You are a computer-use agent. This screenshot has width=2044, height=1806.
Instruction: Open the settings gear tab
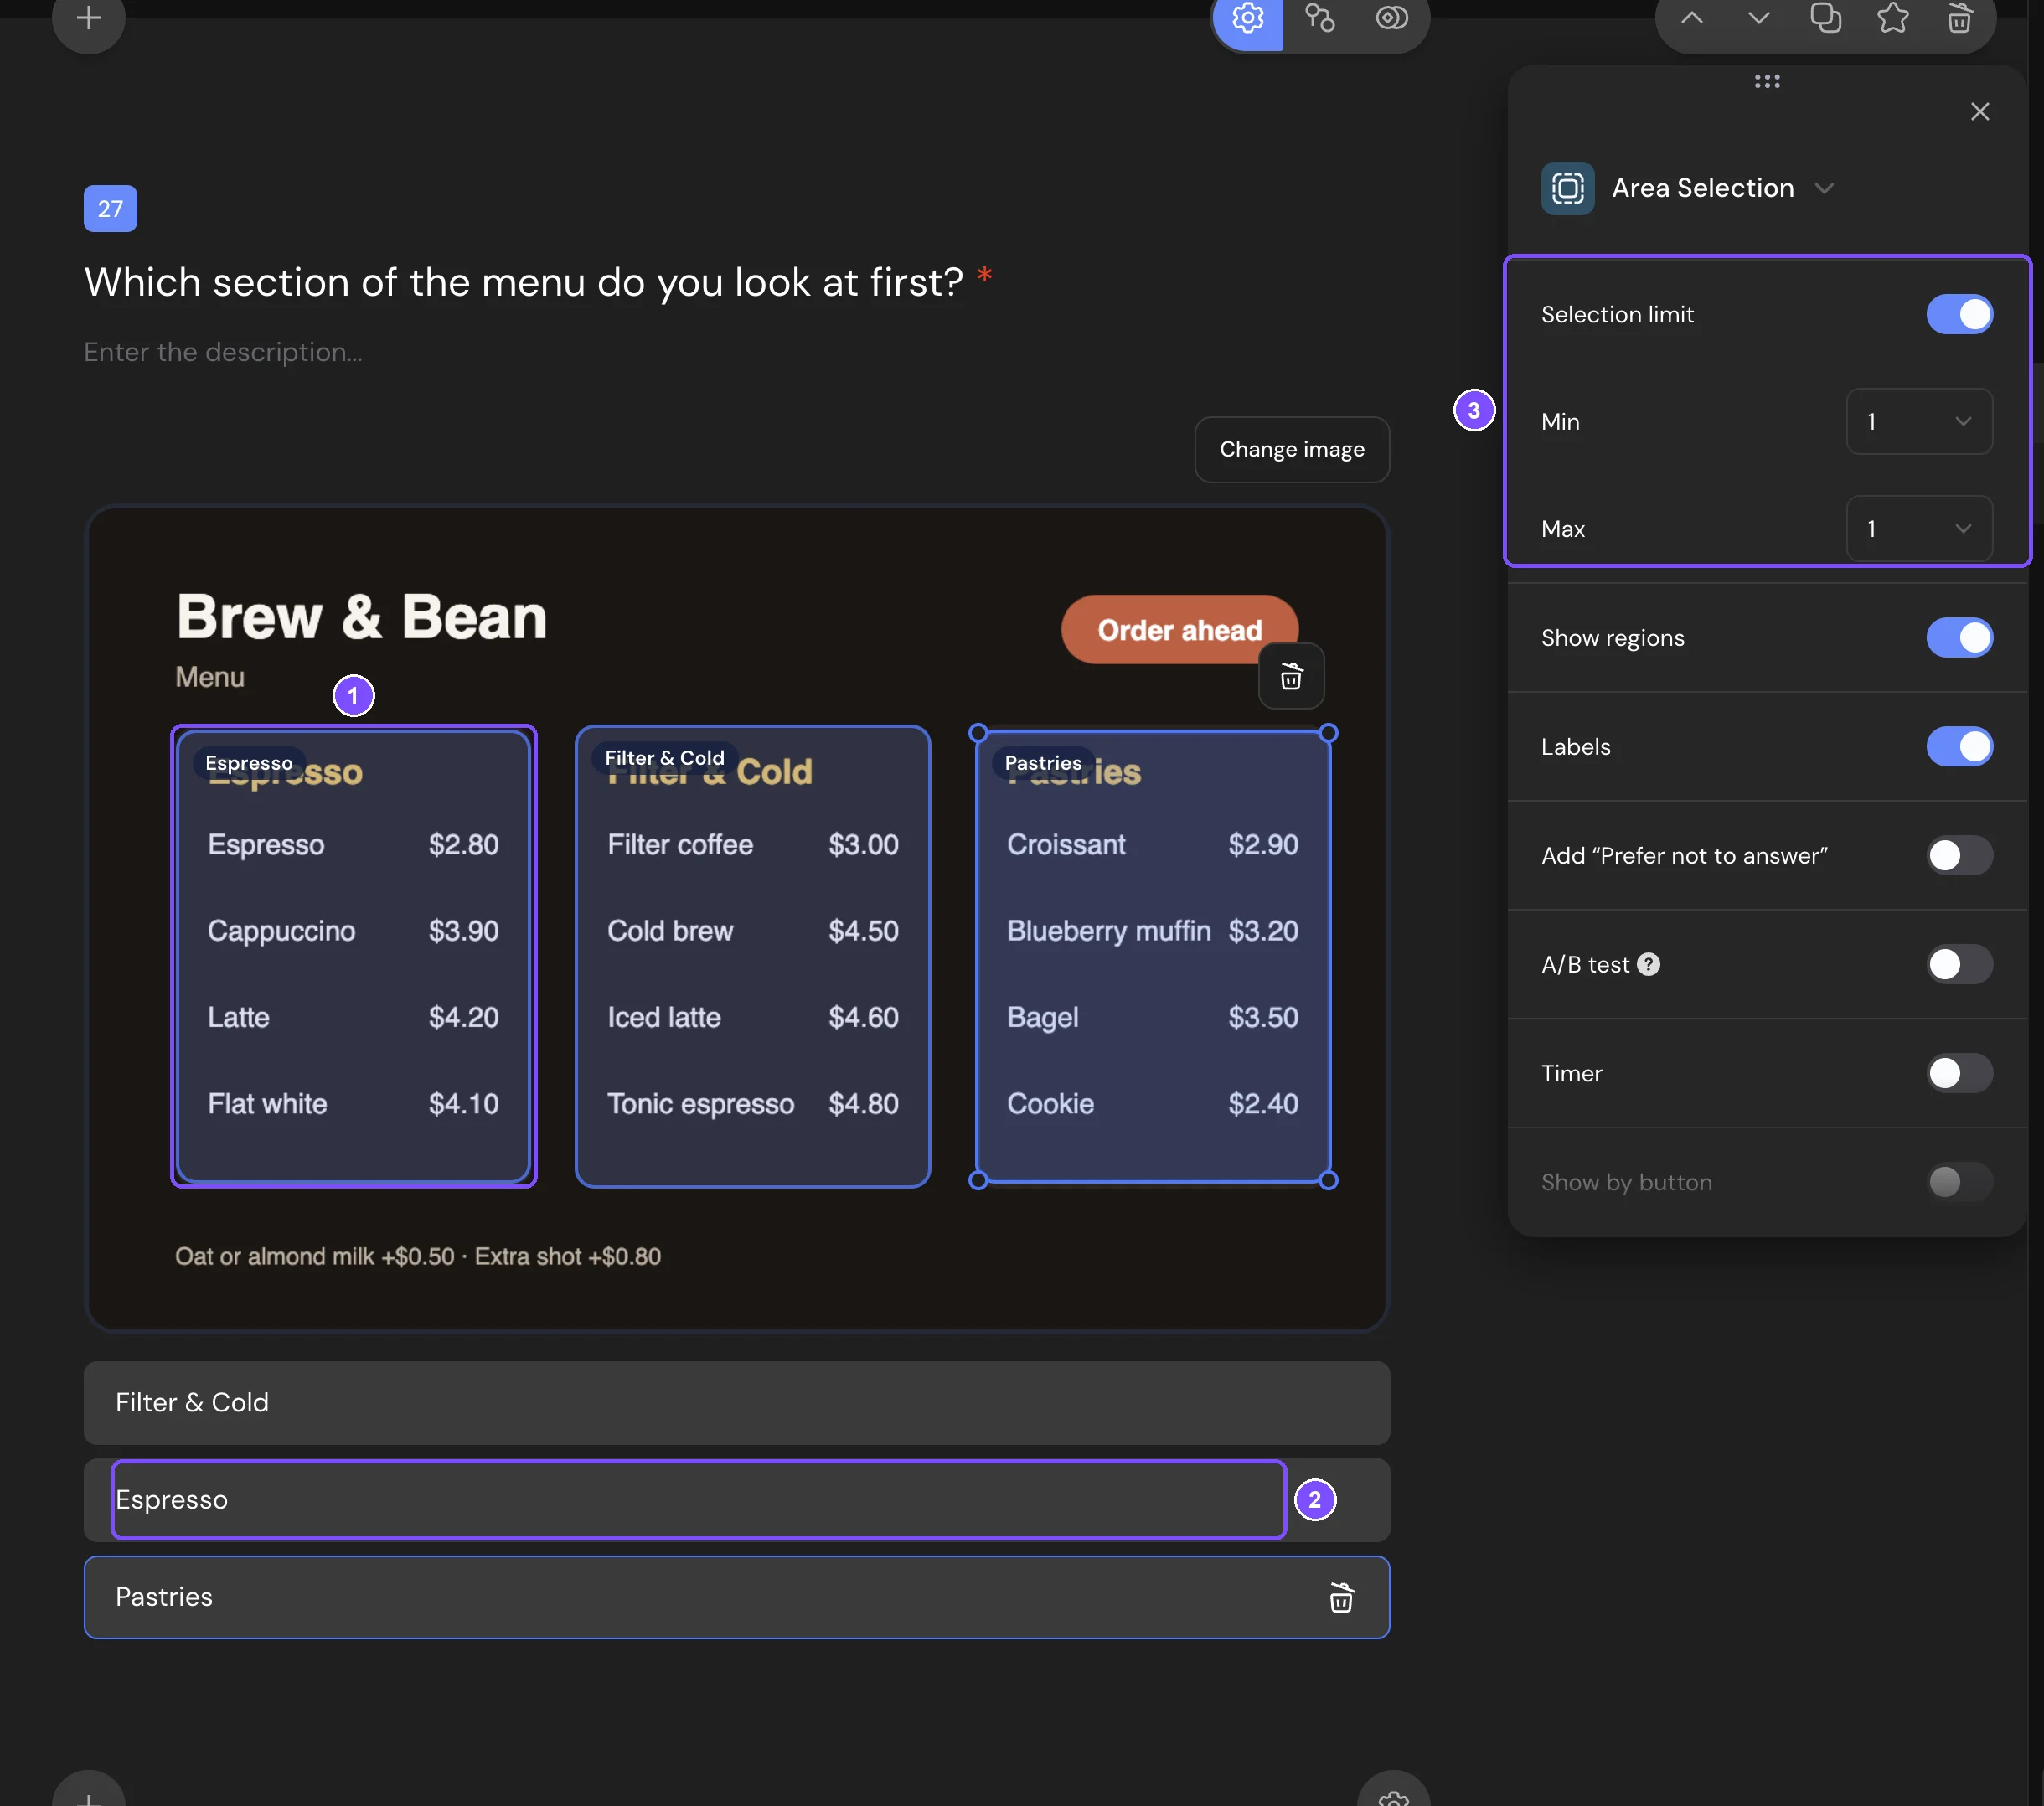pyautogui.click(x=1247, y=18)
